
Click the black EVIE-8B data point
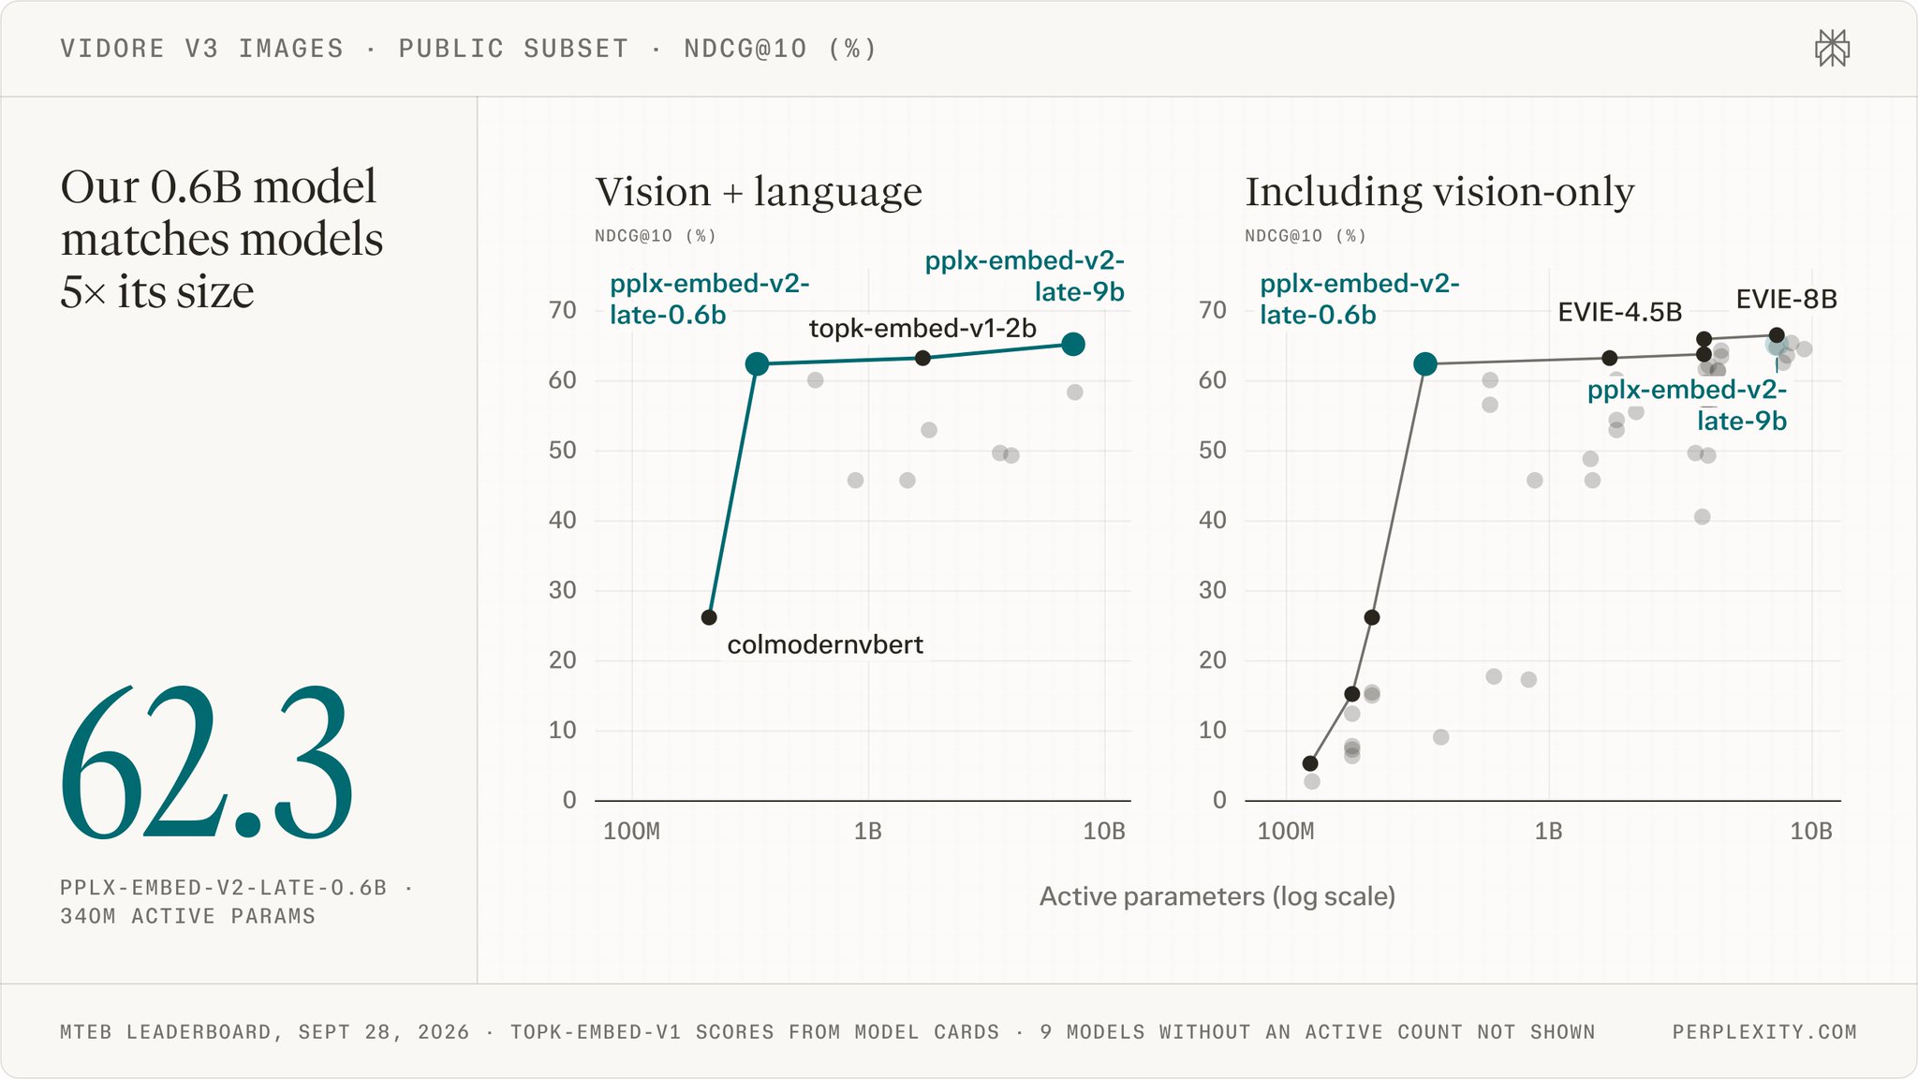click(x=1777, y=334)
